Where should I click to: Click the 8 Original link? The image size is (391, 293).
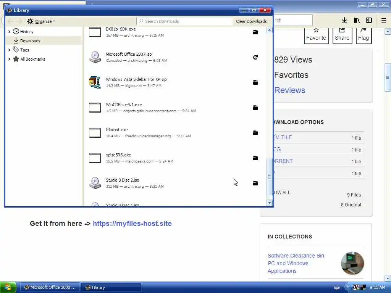click(x=351, y=205)
